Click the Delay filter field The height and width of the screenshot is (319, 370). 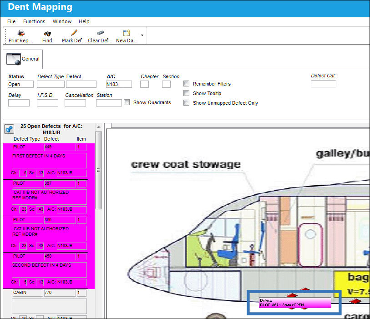pos(19,103)
